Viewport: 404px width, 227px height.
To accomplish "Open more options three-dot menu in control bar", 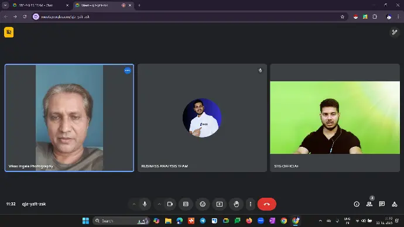I will pyautogui.click(x=251, y=204).
